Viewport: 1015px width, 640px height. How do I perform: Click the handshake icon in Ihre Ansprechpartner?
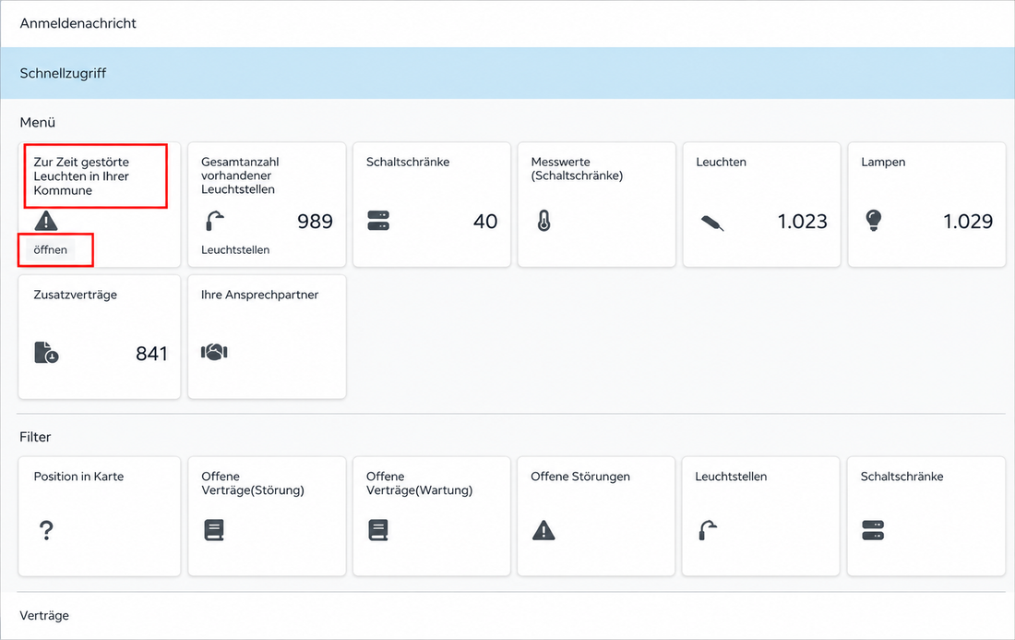pyautogui.click(x=214, y=352)
